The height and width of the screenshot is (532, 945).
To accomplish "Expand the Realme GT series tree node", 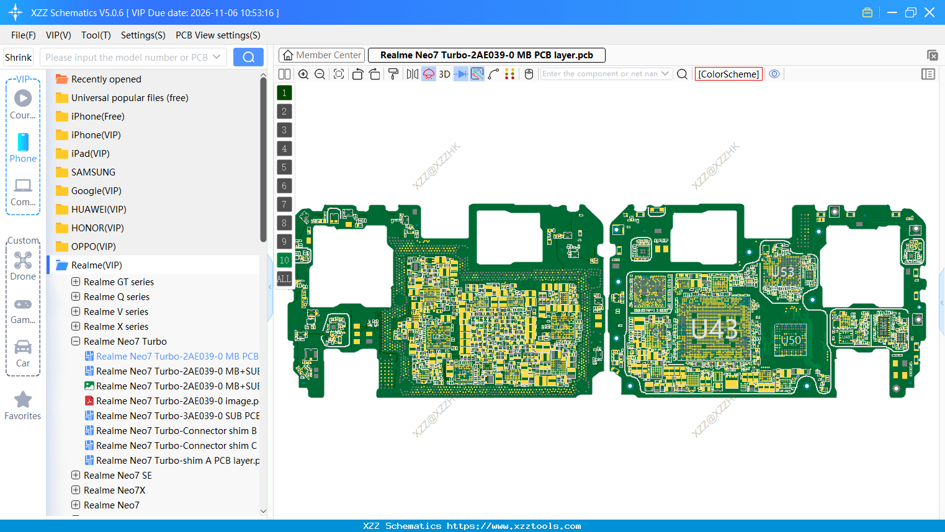I will 75,282.
